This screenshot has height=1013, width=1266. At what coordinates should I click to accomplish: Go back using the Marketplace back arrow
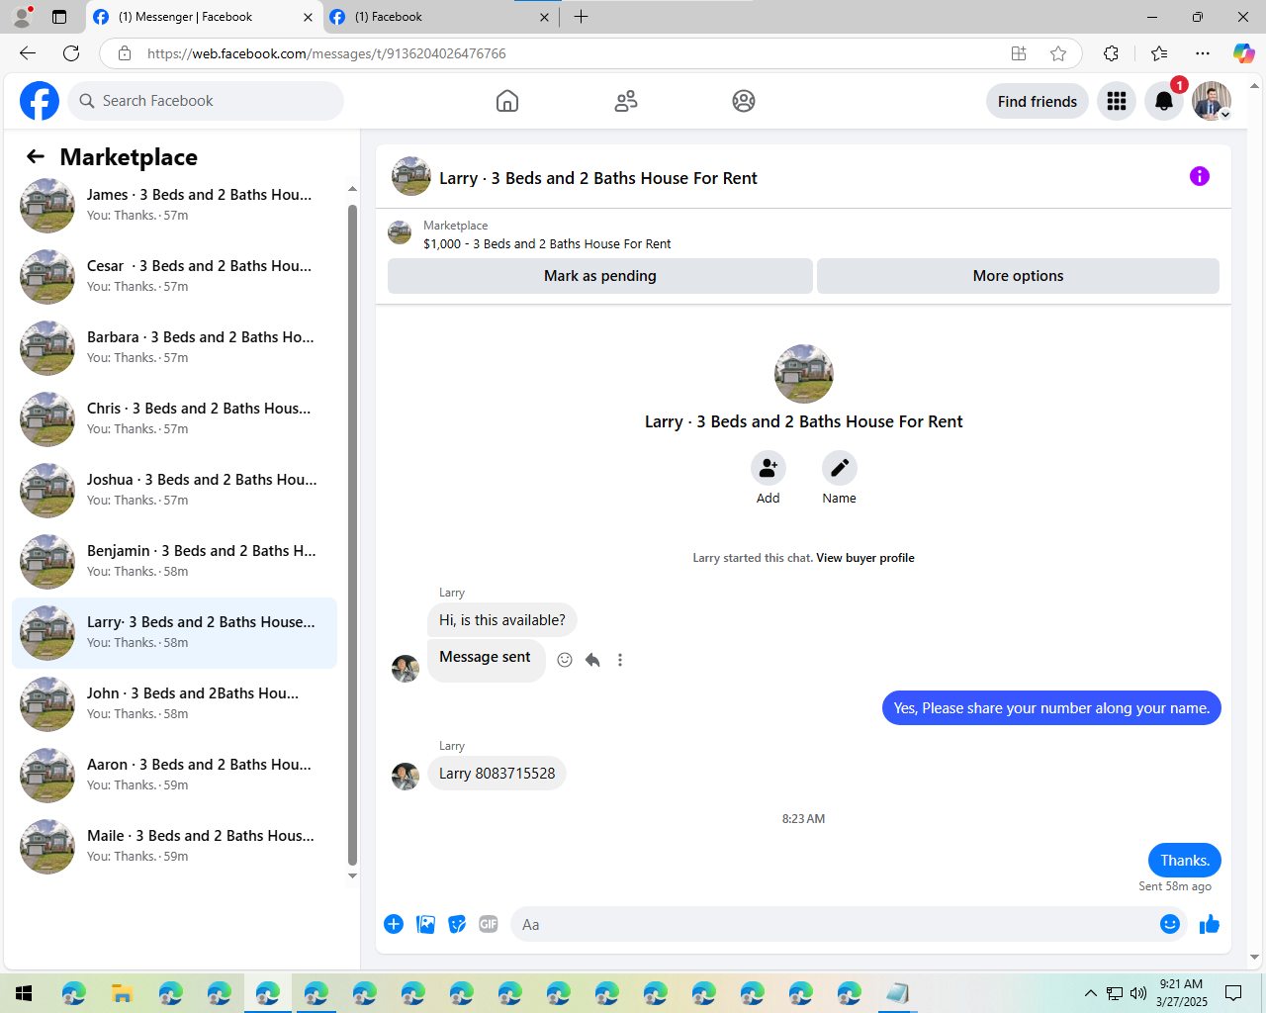click(36, 156)
